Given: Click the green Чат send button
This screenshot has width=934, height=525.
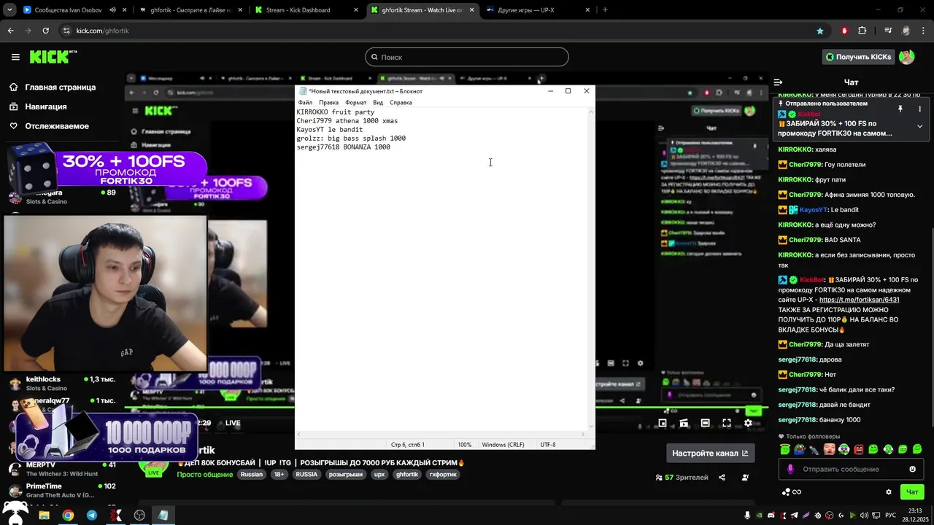Looking at the screenshot, I should click(x=912, y=492).
